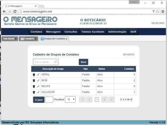
Task: Open the Contatos menu
Action: (x=36, y=32)
